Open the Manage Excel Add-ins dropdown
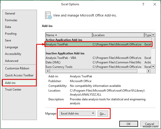The image size is (161, 129). click(77, 114)
